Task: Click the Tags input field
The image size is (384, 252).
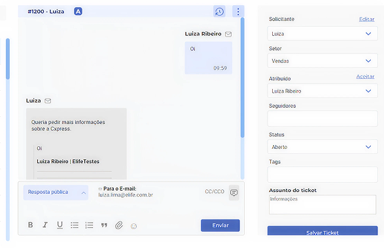Action: (323, 174)
